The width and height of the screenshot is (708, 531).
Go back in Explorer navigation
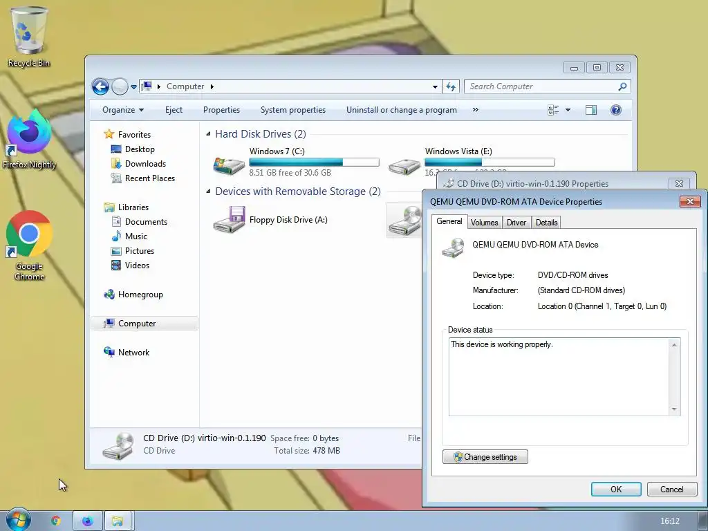click(100, 86)
